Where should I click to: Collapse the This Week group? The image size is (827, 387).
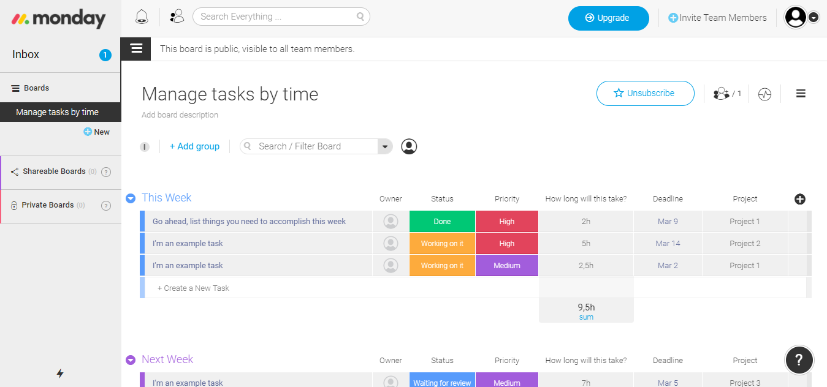click(x=131, y=198)
